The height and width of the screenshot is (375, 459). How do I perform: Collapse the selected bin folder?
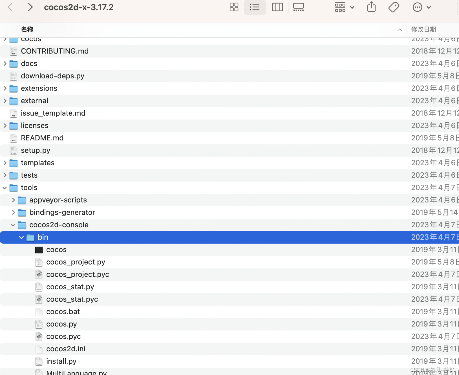[21, 237]
